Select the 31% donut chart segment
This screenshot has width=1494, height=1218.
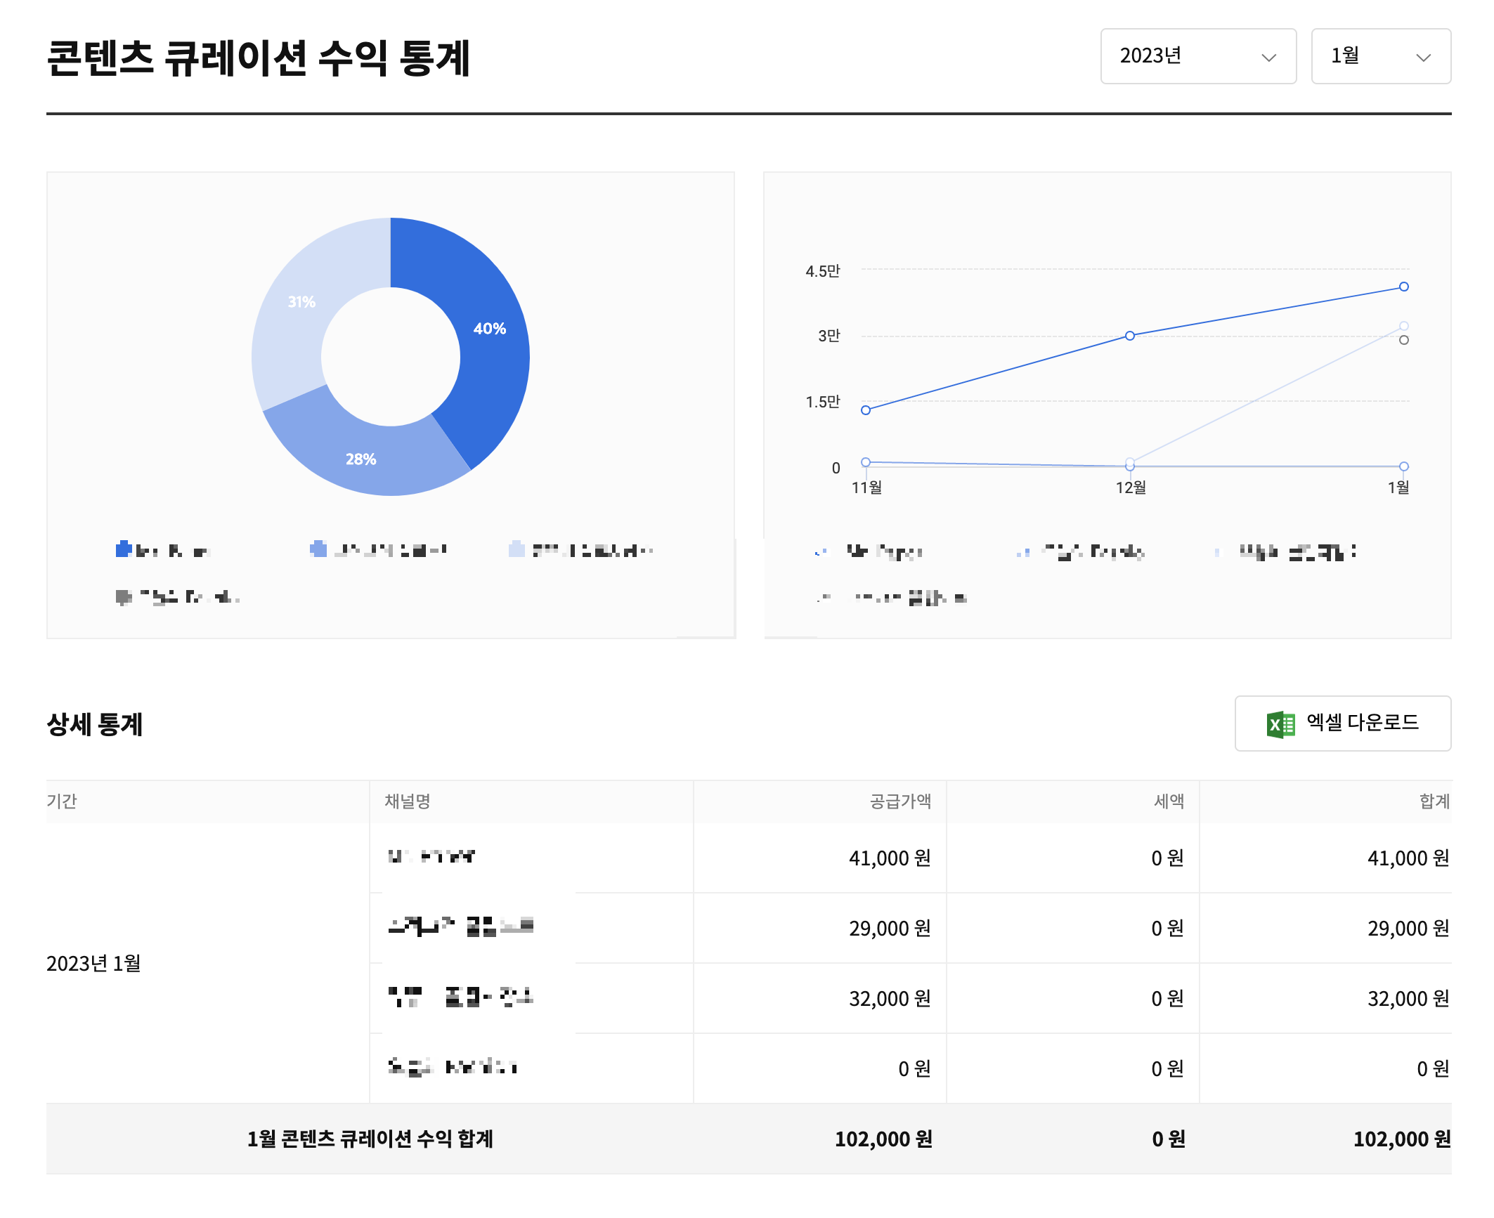[x=301, y=301]
